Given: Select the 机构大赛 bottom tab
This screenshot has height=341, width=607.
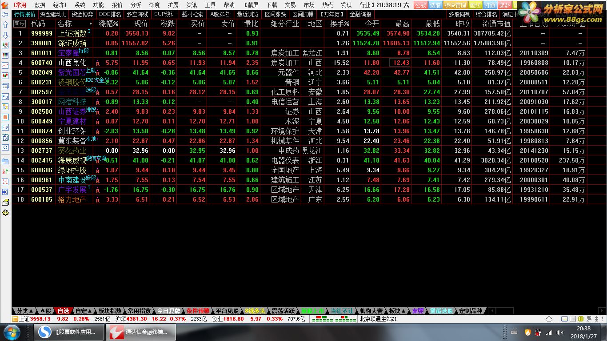Looking at the screenshot, I should (371, 311).
